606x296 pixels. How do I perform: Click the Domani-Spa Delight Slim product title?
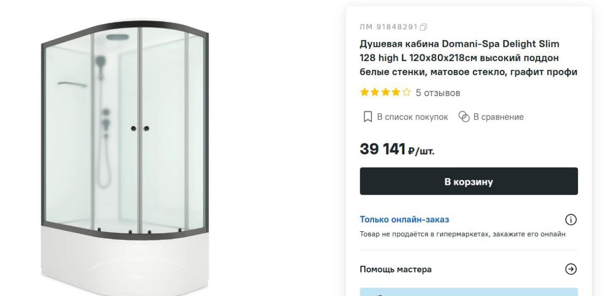[469, 58]
